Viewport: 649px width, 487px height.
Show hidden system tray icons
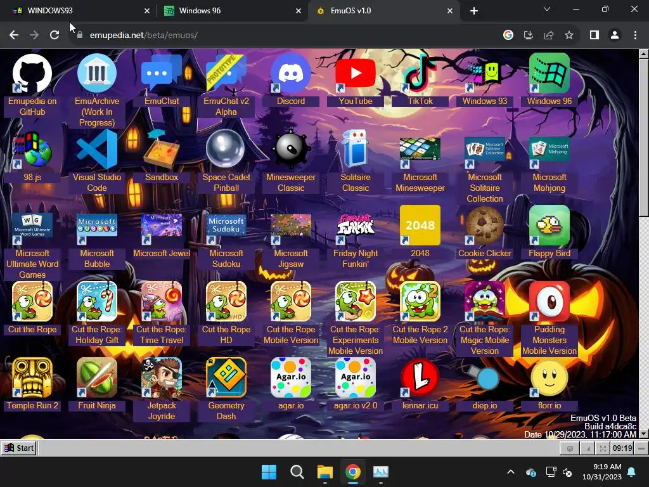pyautogui.click(x=511, y=472)
